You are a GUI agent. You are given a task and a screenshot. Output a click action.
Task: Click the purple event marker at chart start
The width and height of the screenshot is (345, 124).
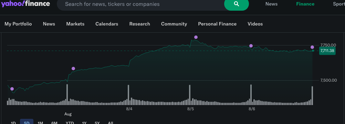pos(12,89)
